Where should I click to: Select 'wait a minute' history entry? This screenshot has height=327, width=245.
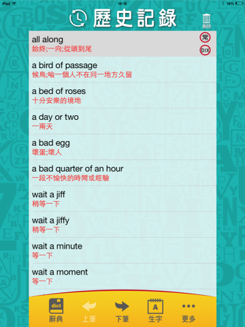pos(122,251)
